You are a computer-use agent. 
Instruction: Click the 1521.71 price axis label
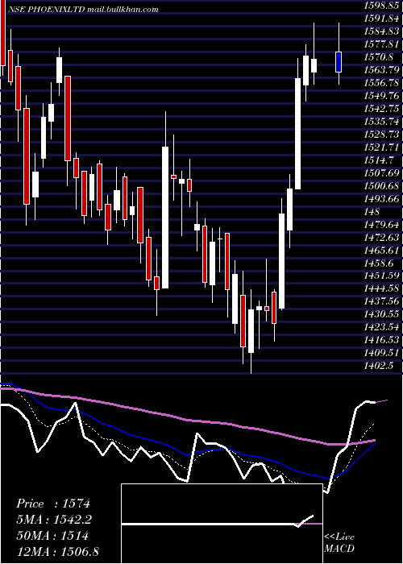(382, 147)
